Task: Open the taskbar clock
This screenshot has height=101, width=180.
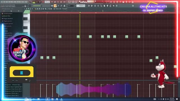Action: point(172,99)
